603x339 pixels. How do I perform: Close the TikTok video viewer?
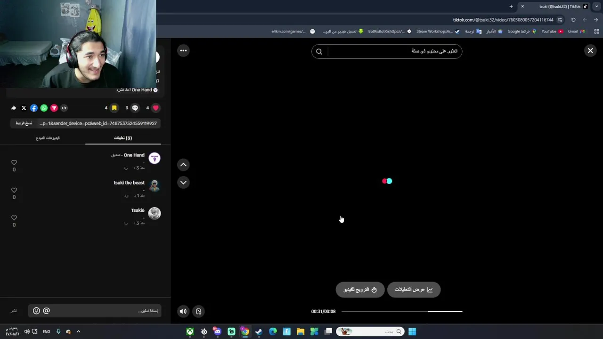pos(590,51)
